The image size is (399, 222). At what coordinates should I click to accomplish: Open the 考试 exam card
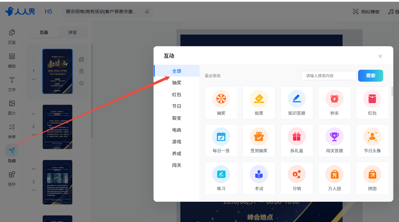[x=259, y=178]
